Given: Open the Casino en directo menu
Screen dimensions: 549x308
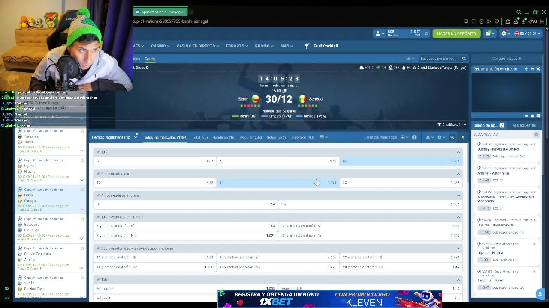Looking at the screenshot, I should click(x=198, y=46).
